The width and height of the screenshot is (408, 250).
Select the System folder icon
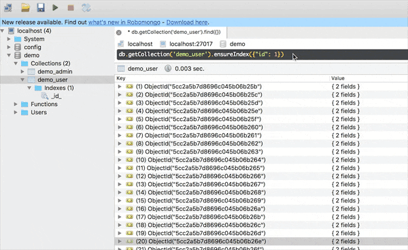[x=18, y=39]
